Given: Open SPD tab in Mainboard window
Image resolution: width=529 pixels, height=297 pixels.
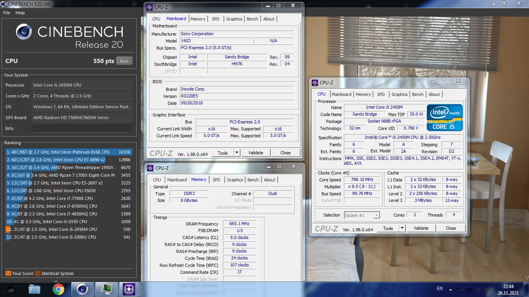Looking at the screenshot, I should pos(216,19).
